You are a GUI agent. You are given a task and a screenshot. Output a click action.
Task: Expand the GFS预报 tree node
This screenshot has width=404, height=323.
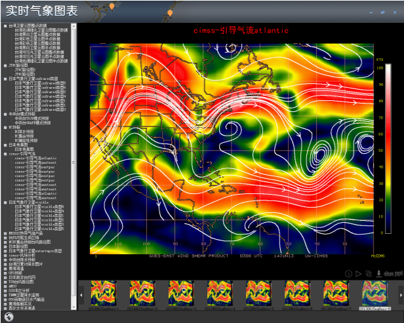5,273
